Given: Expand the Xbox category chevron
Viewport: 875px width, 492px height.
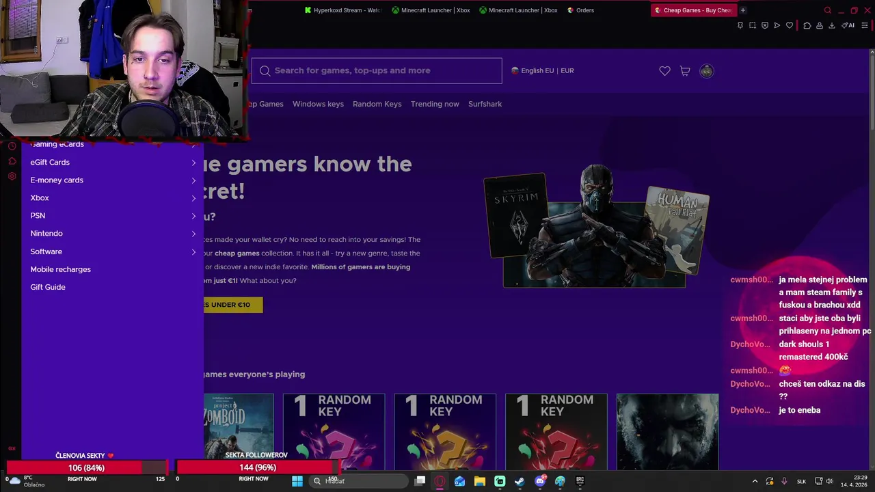Looking at the screenshot, I should 193,198.
